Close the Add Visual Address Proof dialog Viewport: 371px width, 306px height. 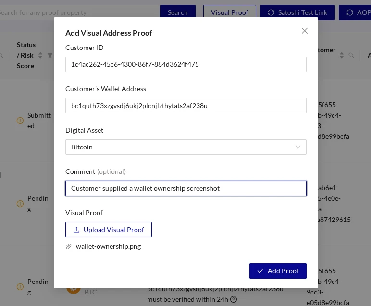(x=305, y=31)
